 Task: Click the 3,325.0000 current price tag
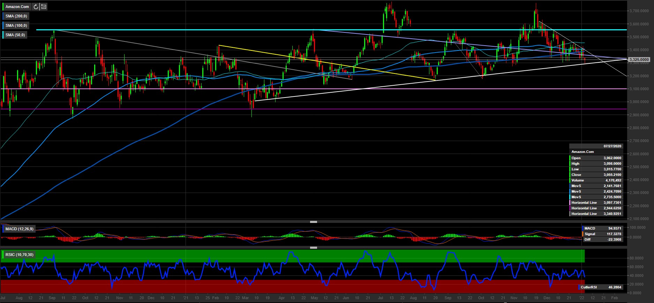(x=639, y=60)
